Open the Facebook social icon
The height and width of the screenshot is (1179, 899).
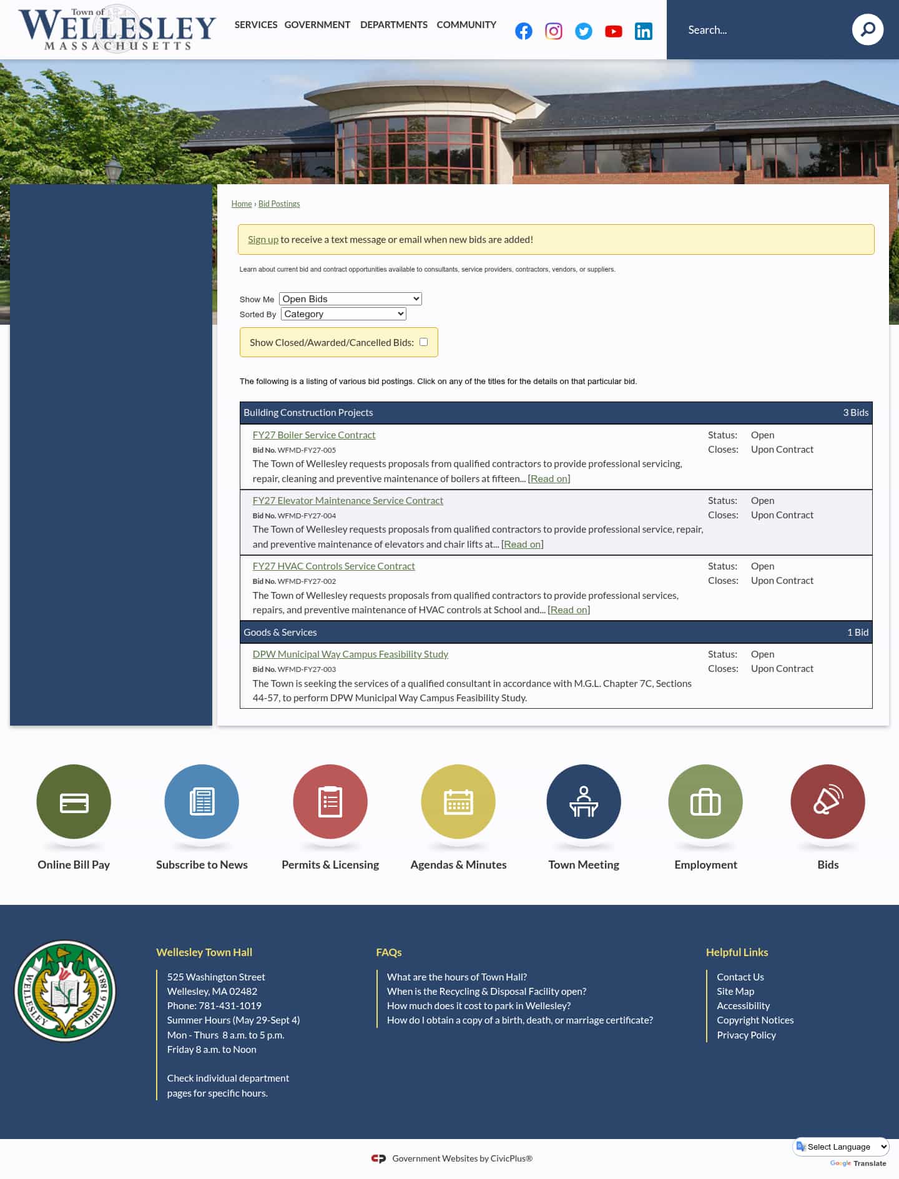pyautogui.click(x=523, y=31)
